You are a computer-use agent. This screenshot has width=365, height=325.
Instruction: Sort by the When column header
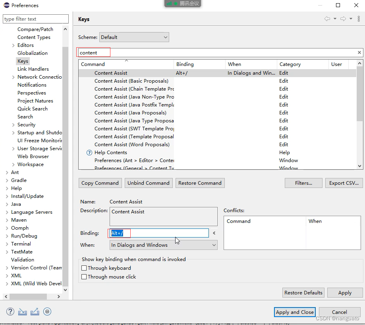point(251,64)
